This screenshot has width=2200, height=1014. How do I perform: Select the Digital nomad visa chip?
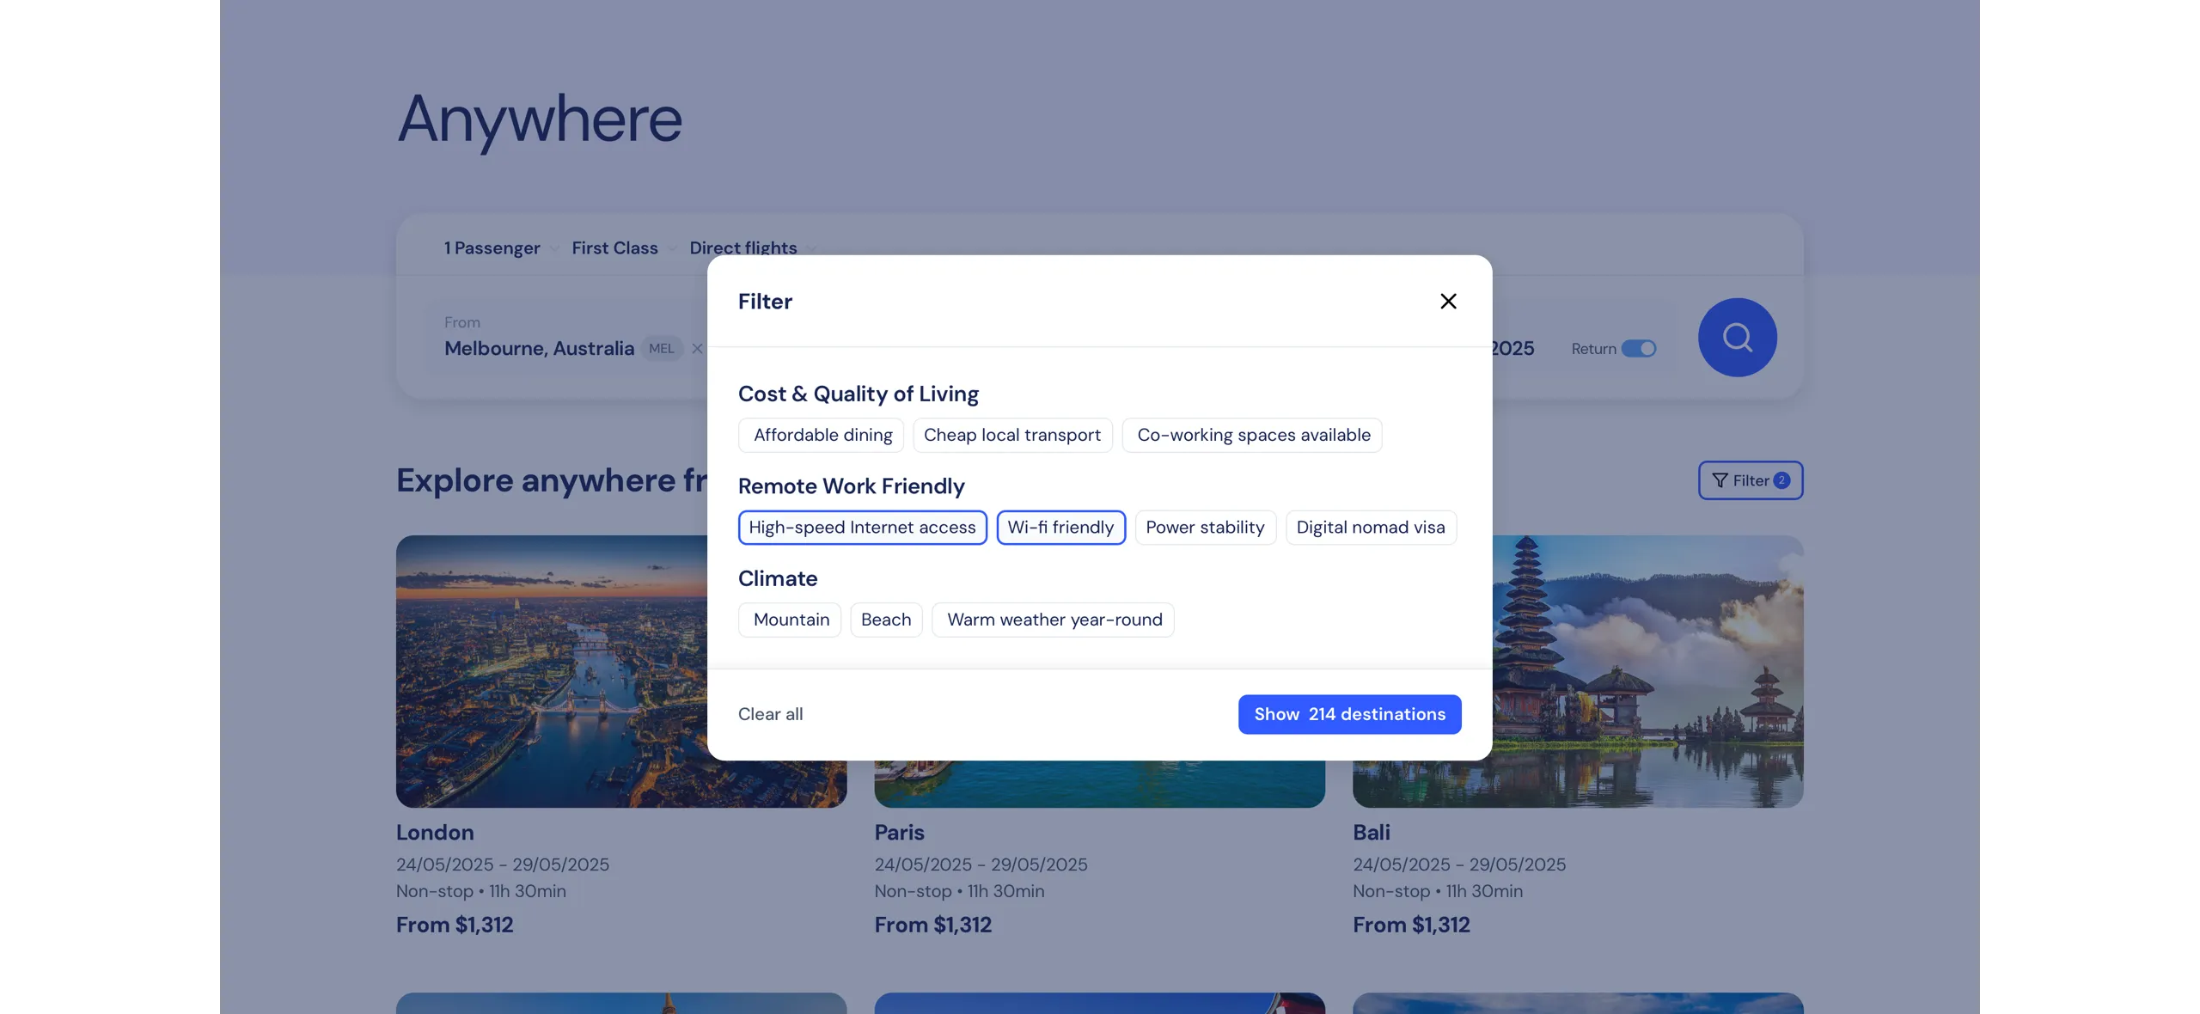tap(1371, 528)
